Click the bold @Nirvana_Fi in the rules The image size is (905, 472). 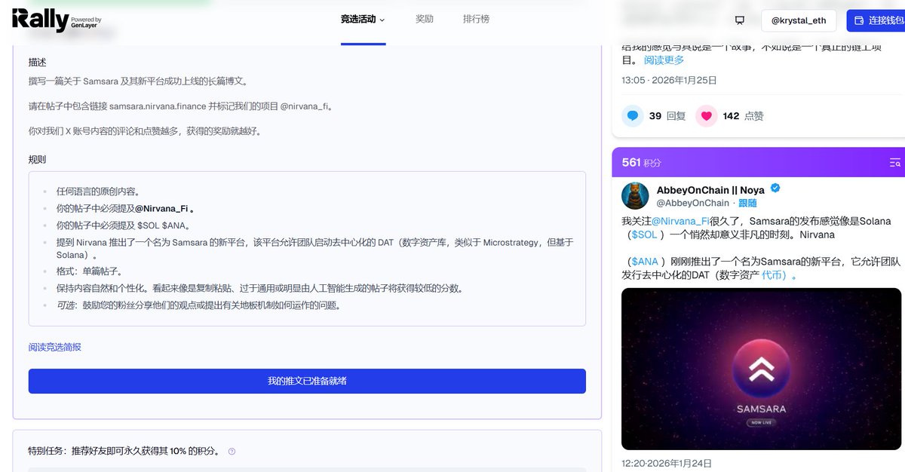[x=161, y=209]
